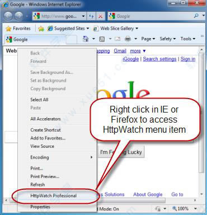Show more command bar items chevron

(202, 36)
